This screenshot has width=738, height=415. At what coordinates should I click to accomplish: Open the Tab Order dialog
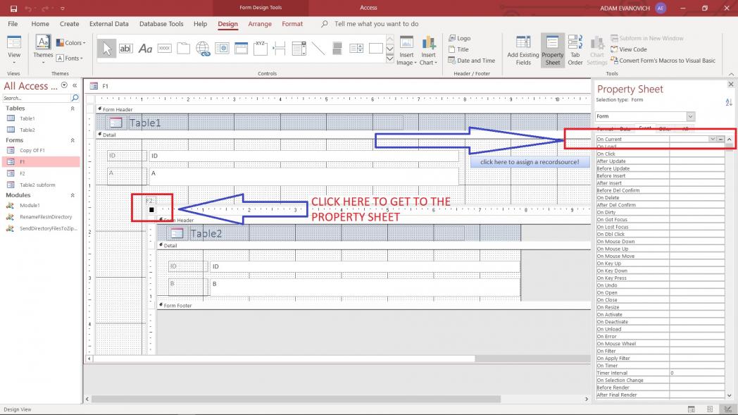coord(575,51)
